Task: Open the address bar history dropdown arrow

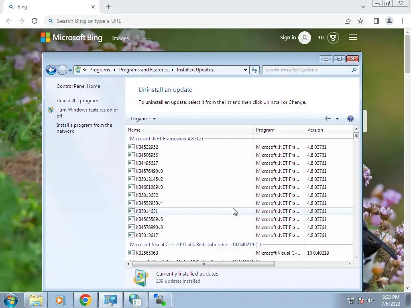Action: coord(245,70)
